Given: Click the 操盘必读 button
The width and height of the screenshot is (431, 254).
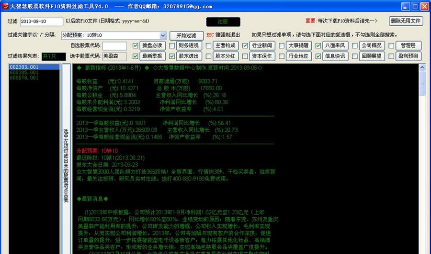Looking at the screenshot, I should [152, 45].
